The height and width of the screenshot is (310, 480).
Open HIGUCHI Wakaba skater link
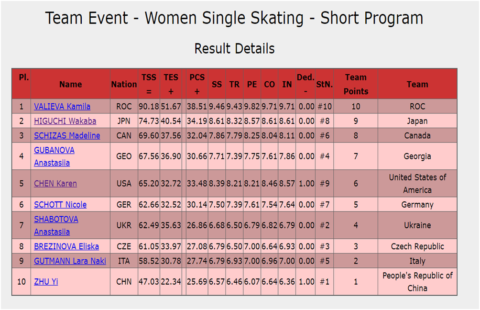[x=65, y=121]
